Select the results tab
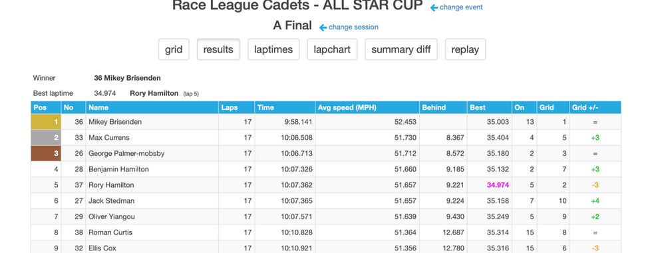The height and width of the screenshot is (253, 652). 218,49
